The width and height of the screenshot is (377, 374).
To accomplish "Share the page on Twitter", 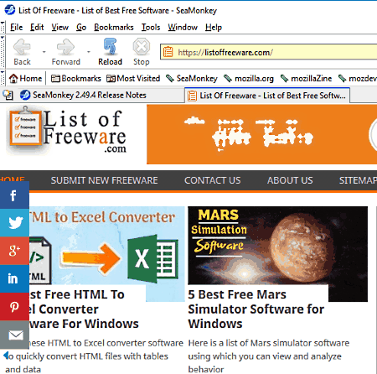I will pos(14,223).
